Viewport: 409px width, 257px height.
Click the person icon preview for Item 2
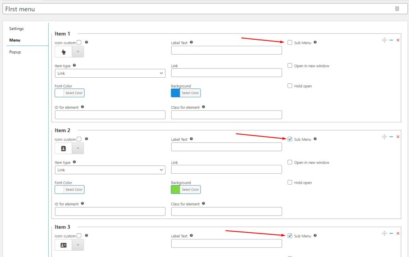63,148
